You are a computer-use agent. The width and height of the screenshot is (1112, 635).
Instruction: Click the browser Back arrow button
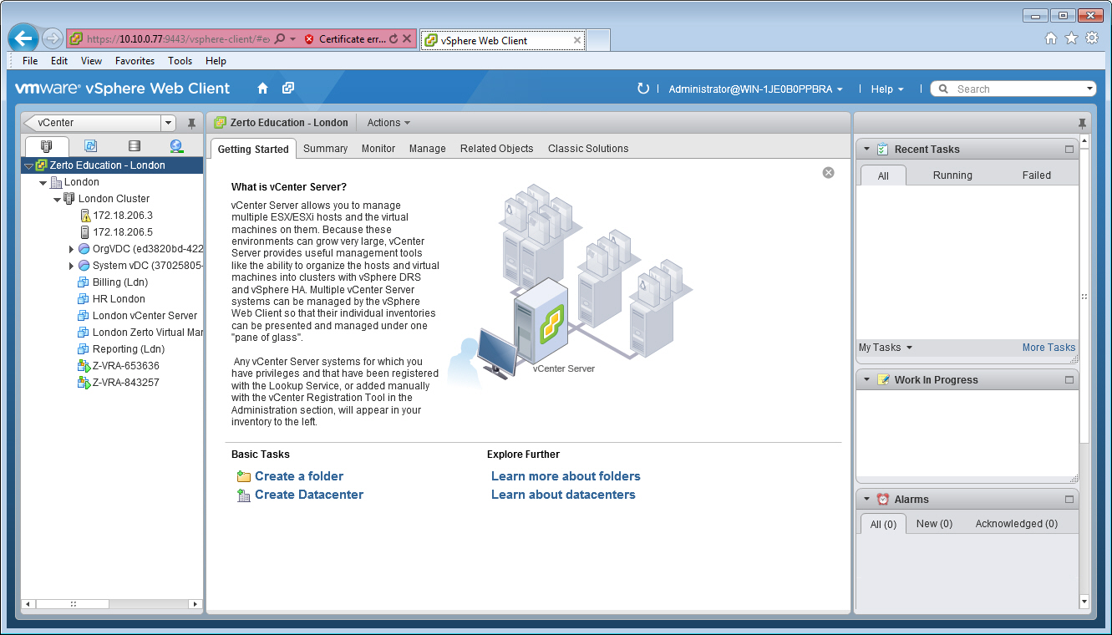pos(24,38)
